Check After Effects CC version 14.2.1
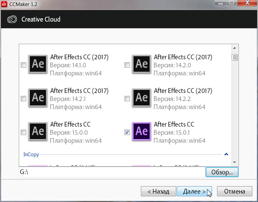 23,99
